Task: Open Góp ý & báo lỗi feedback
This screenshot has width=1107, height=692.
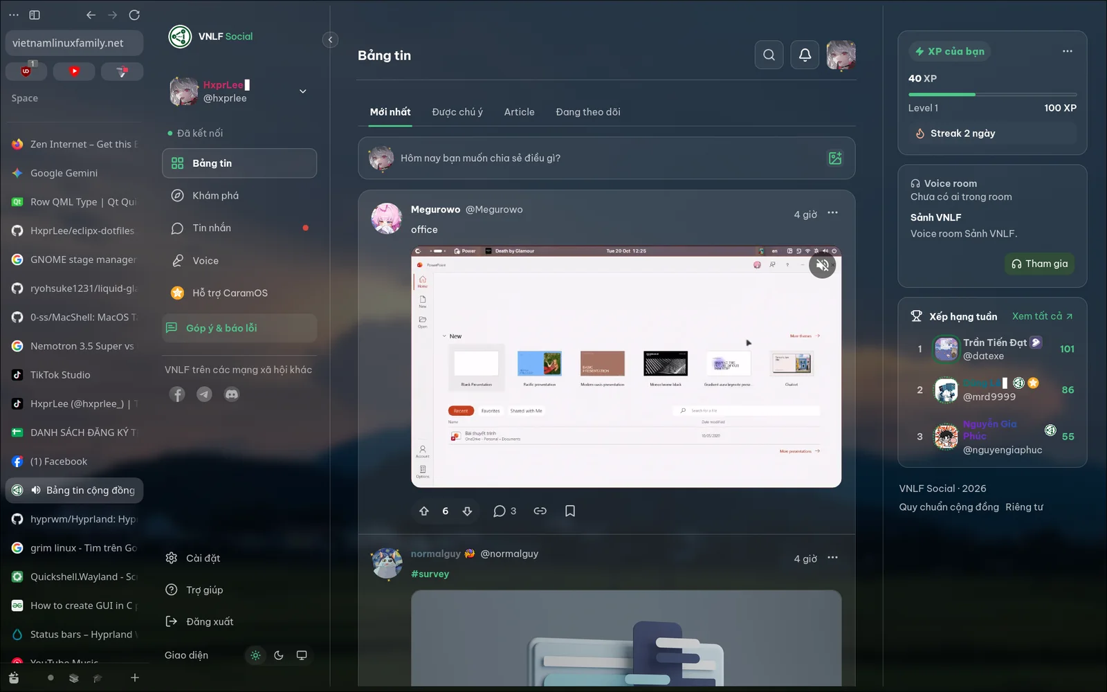Action: [x=239, y=328]
